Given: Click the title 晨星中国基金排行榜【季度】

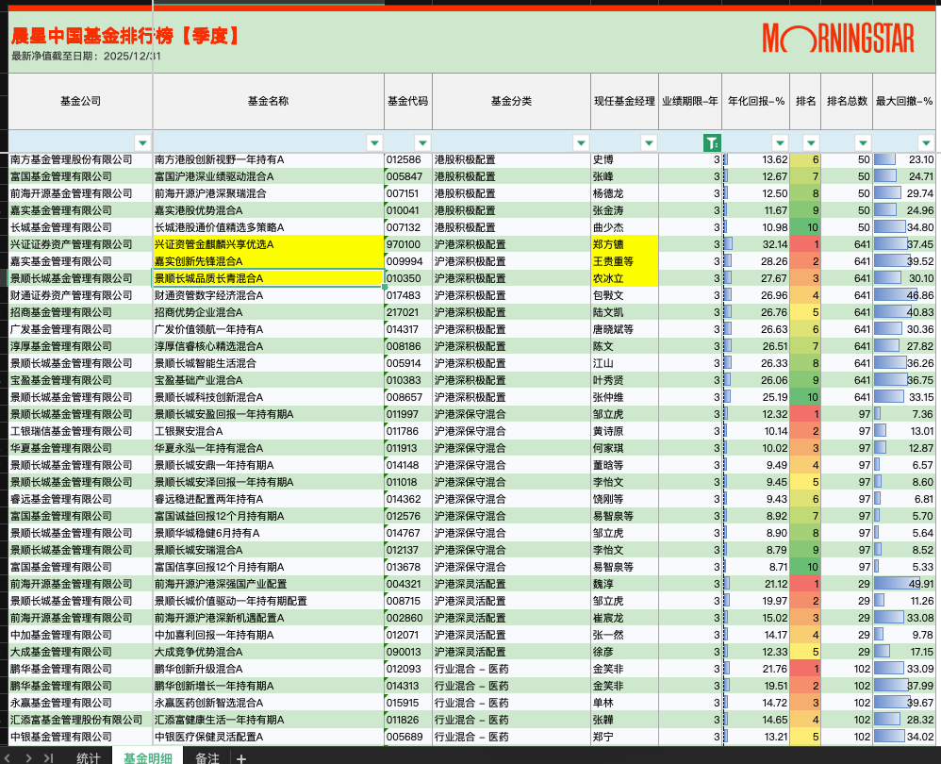Looking at the screenshot, I should (125, 36).
